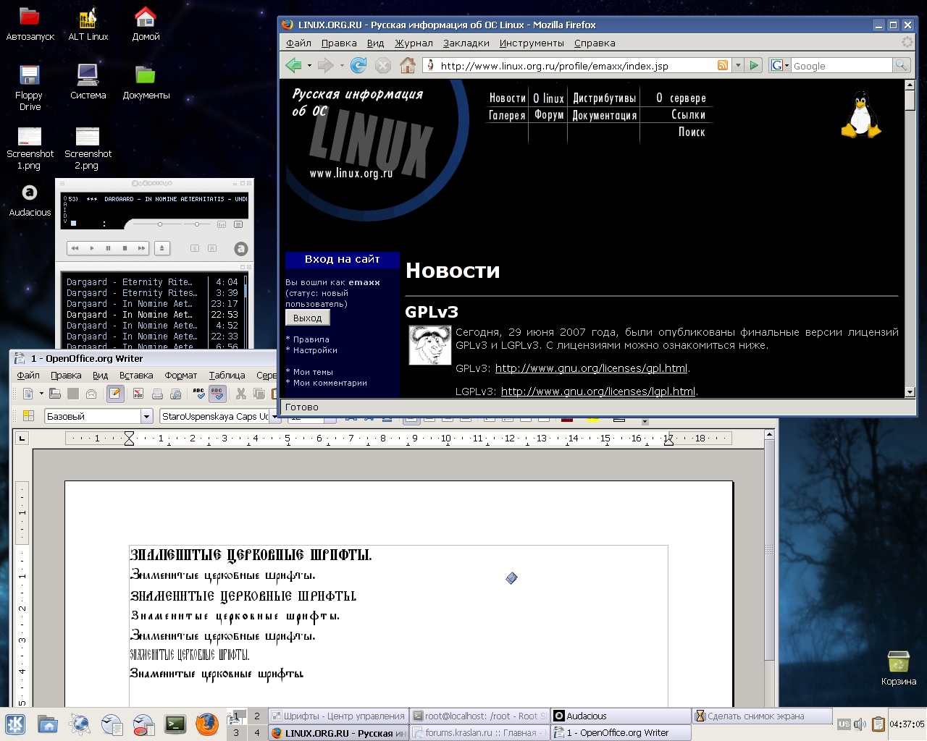This screenshot has width=927, height=741.
Task: Click the Выход logout button on the page
Action: (308, 318)
